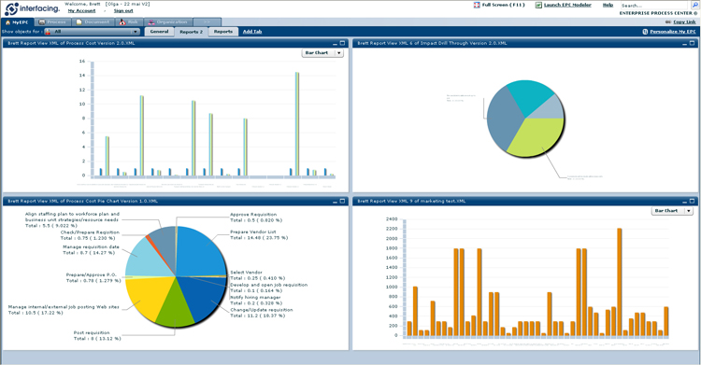Maximize the Process Cost Version 2.0 panel
This screenshot has width=701, height=365.
(x=342, y=43)
